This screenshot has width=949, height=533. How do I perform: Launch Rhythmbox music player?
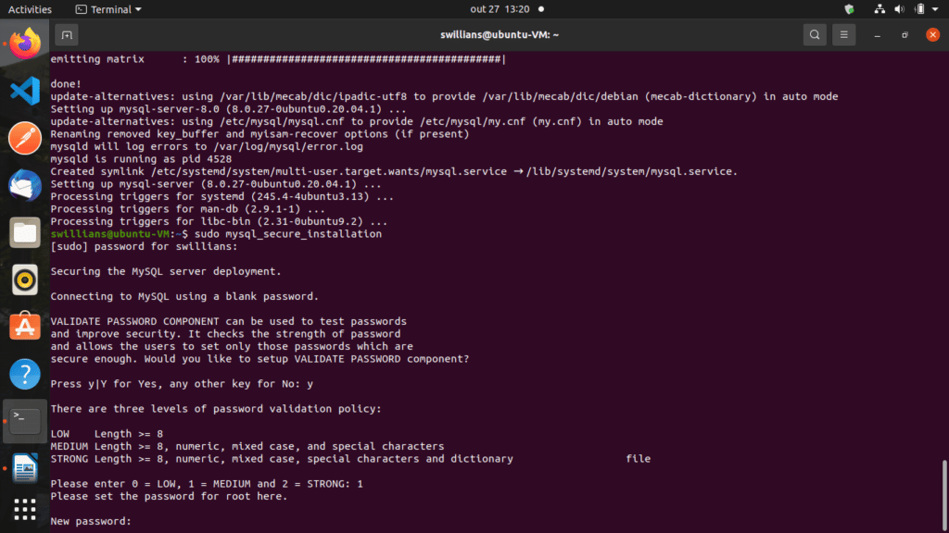click(25, 279)
